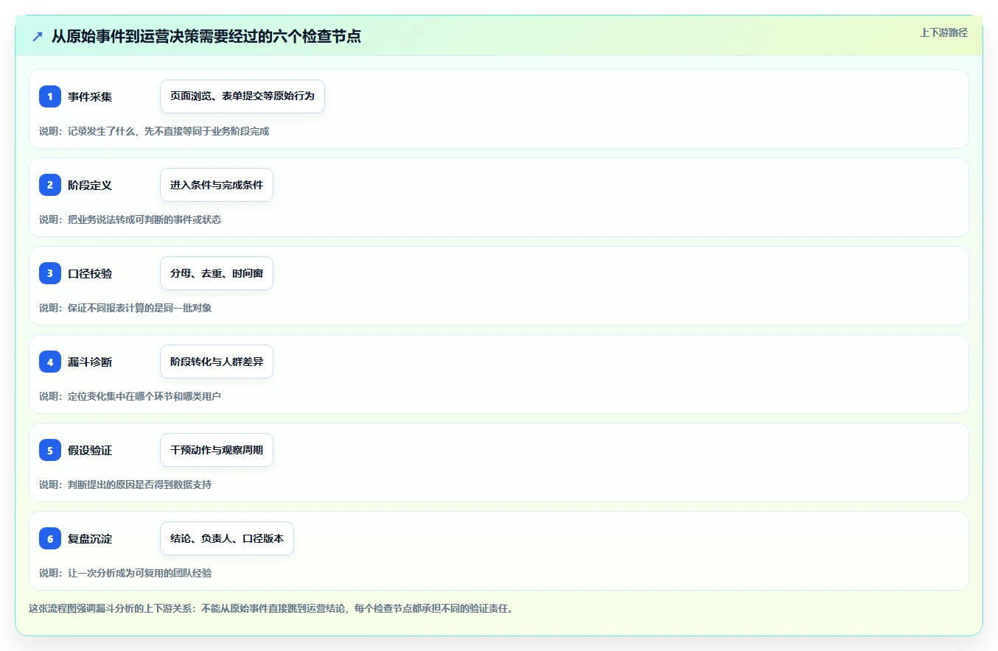Image resolution: width=998 pixels, height=651 pixels.
Task: Click the number 4 step badge
Action: tap(50, 362)
